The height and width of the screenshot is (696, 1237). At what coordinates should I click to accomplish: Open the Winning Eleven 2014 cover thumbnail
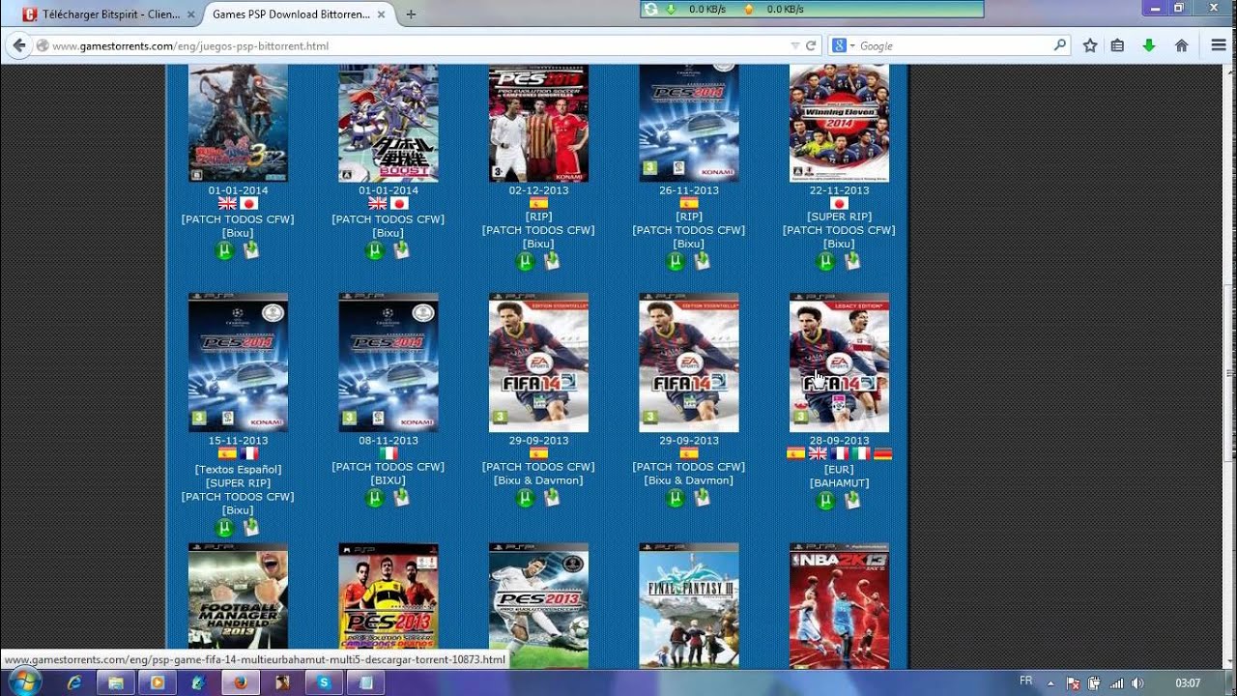click(x=839, y=124)
